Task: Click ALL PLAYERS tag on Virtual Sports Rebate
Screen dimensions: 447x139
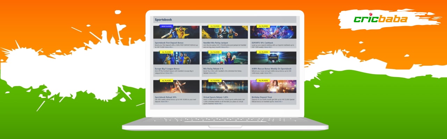Action: (215, 80)
